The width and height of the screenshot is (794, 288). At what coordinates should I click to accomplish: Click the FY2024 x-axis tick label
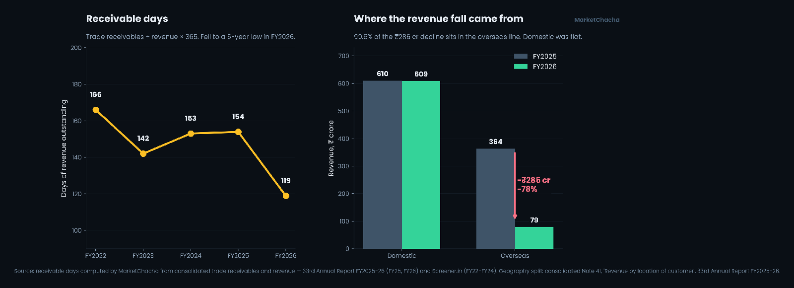(x=191, y=256)
